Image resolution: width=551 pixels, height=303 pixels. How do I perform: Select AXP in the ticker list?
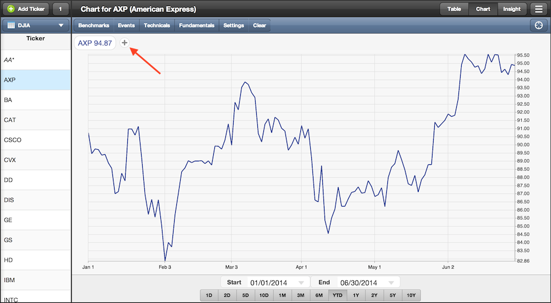click(x=35, y=80)
